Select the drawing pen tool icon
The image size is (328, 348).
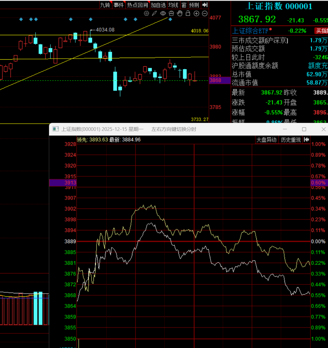[154, 13]
